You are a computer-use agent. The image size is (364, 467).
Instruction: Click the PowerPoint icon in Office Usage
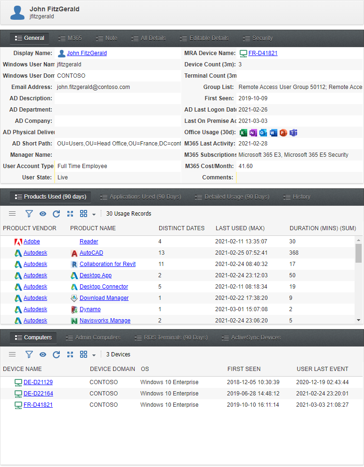[283, 133]
